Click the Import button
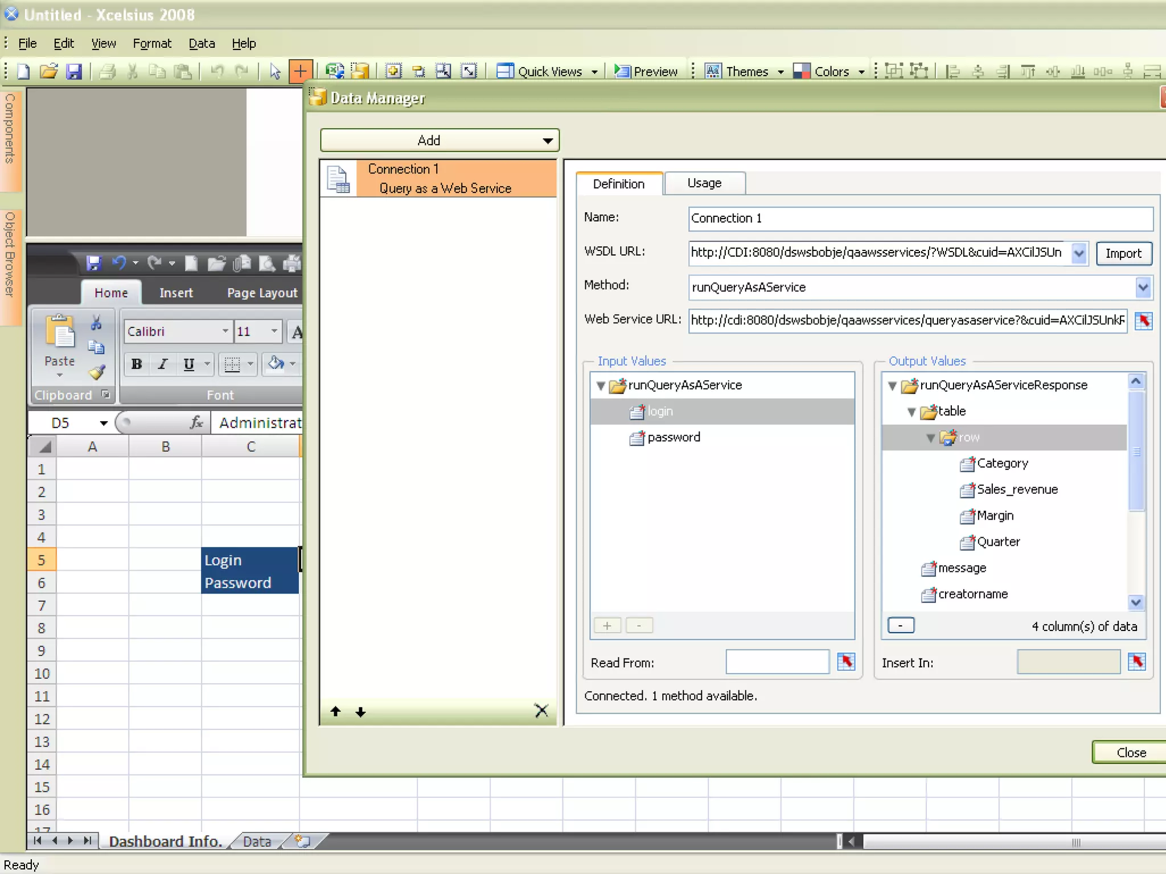The height and width of the screenshot is (874, 1166). 1123,253
